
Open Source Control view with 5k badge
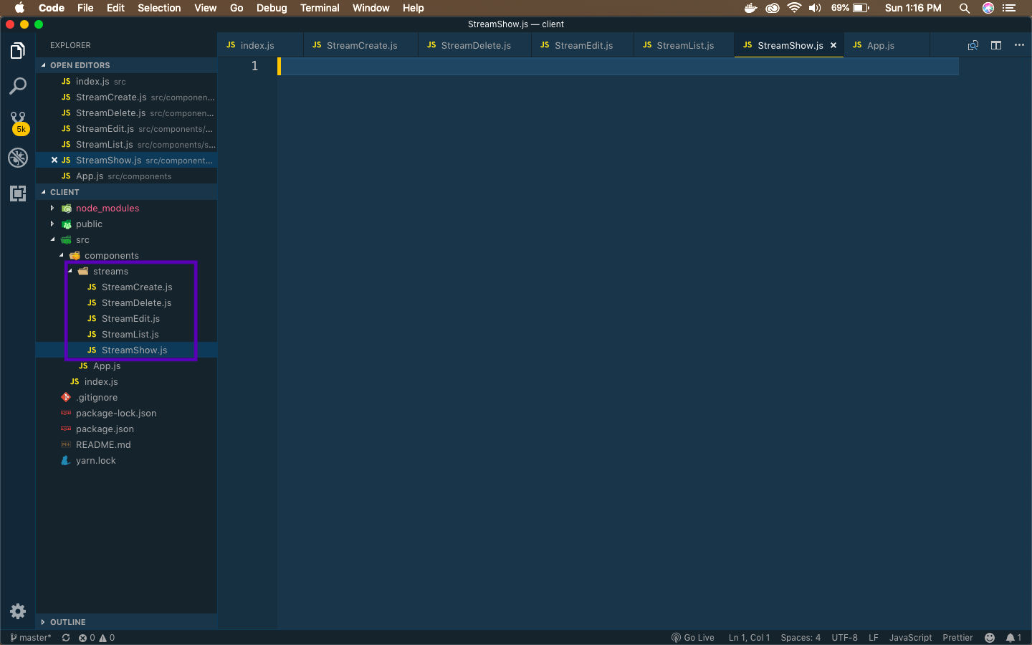(18, 123)
